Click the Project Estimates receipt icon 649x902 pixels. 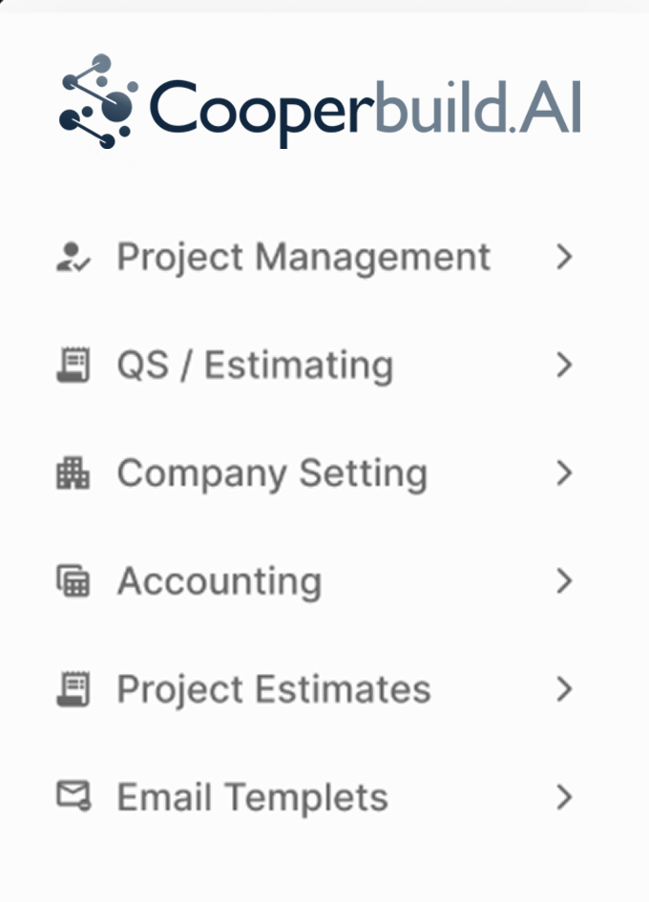point(73,689)
